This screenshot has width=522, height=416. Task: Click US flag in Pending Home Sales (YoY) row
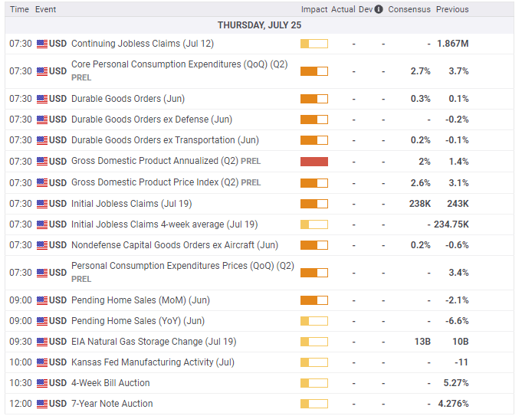(x=42, y=321)
